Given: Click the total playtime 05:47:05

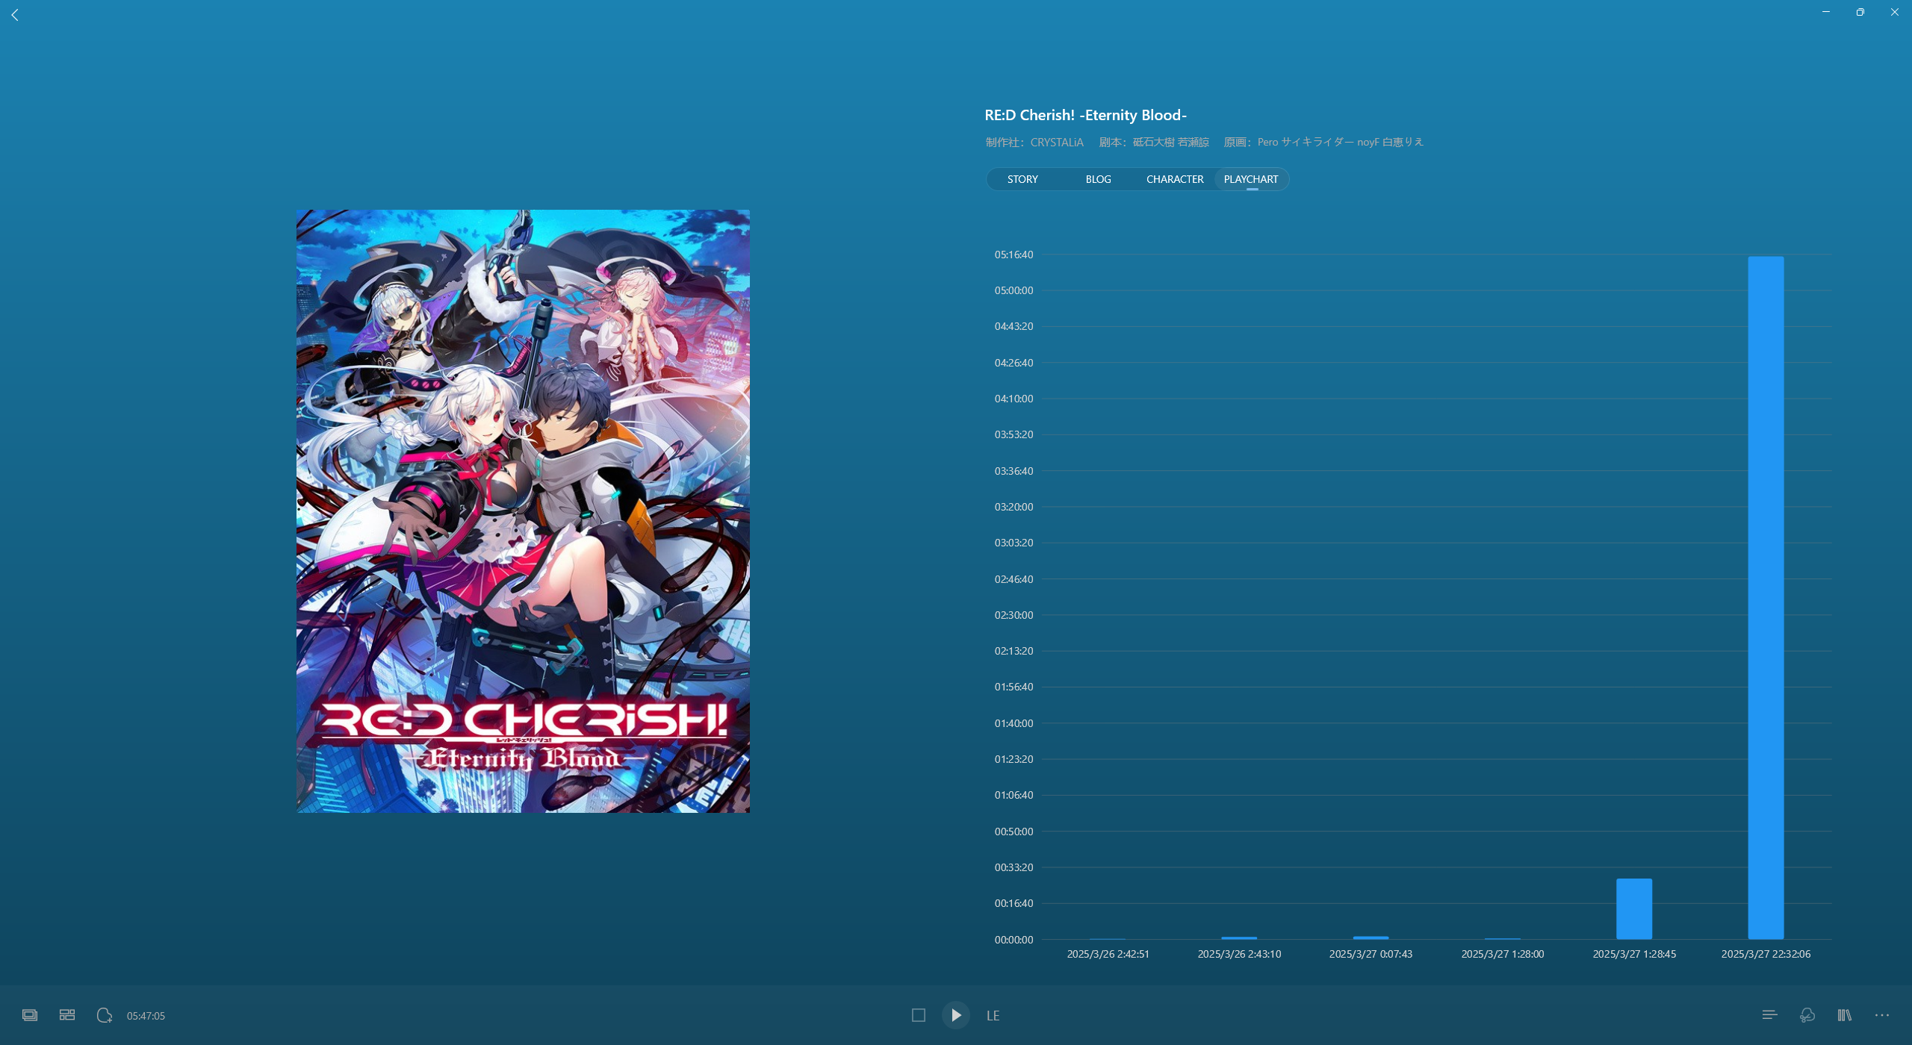Looking at the screenshot, I should click(x=146, y=1016).
